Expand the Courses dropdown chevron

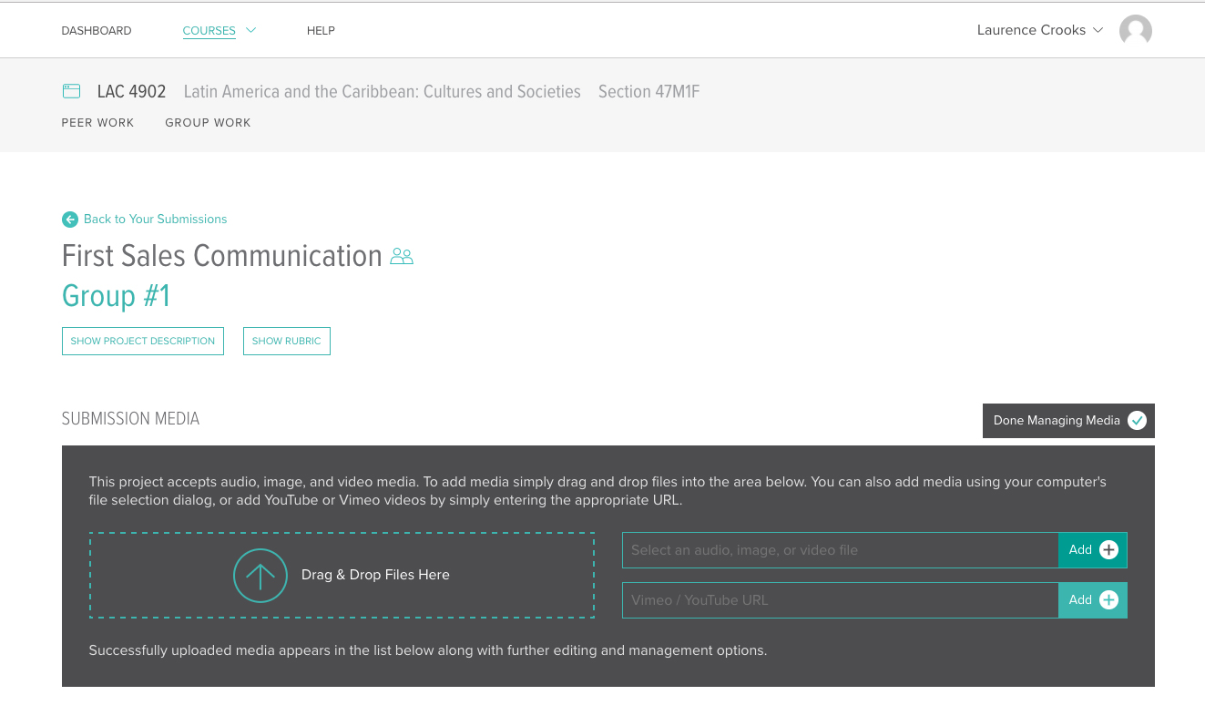click(x=251, y=30)
